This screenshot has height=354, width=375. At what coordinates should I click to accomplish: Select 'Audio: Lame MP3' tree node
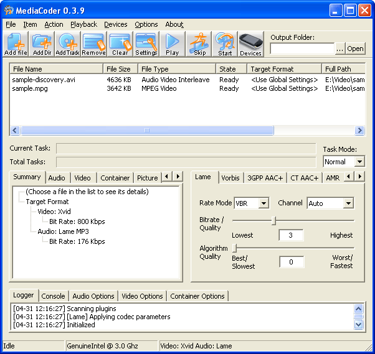pos(63,231)
